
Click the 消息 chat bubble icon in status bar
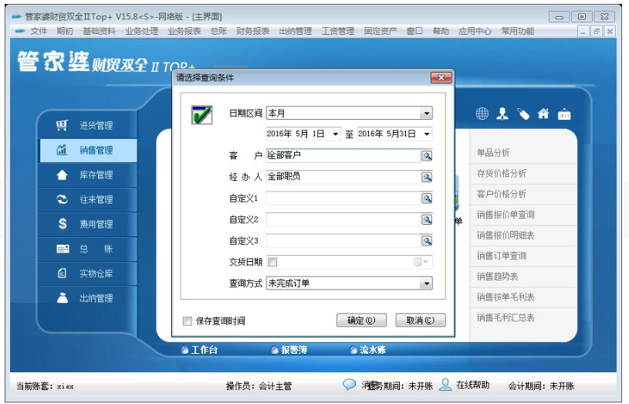(x=349, y=385)
